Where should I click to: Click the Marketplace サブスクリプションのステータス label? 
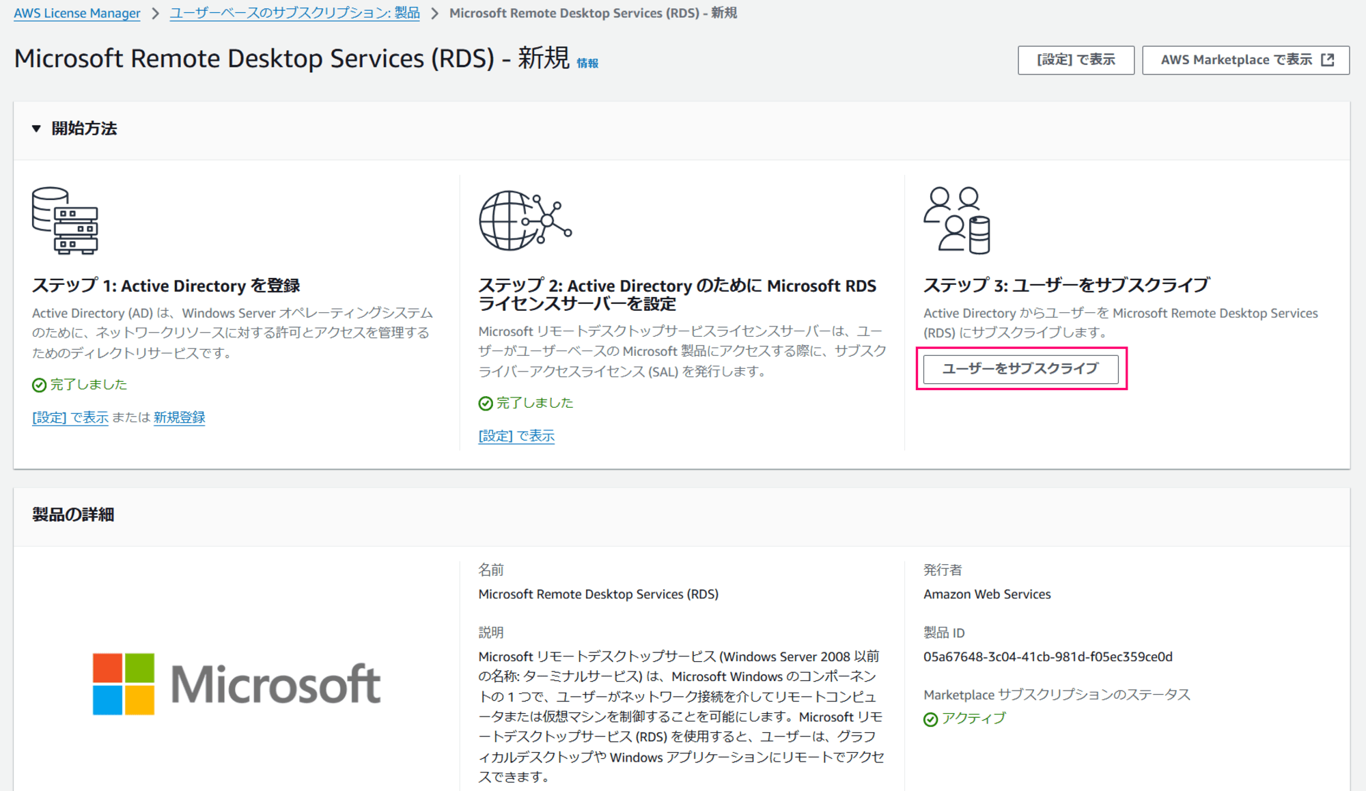tap(1057, 695)
